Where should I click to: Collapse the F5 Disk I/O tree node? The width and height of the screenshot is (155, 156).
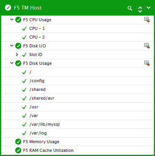click(12, 46)
